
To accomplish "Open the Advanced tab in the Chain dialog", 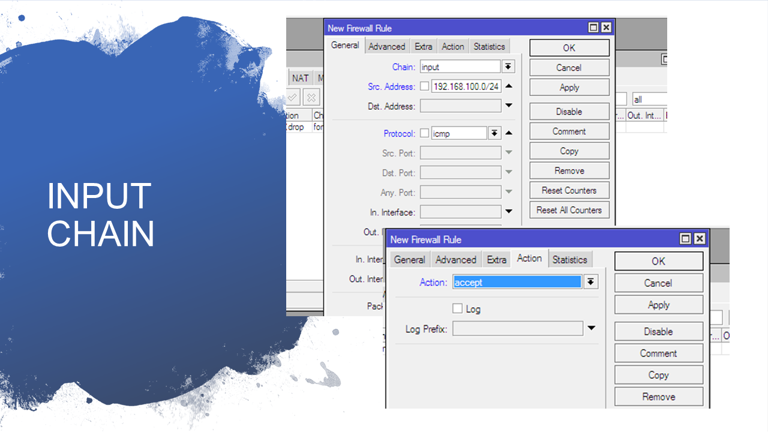I will click(x=386, y=46).
